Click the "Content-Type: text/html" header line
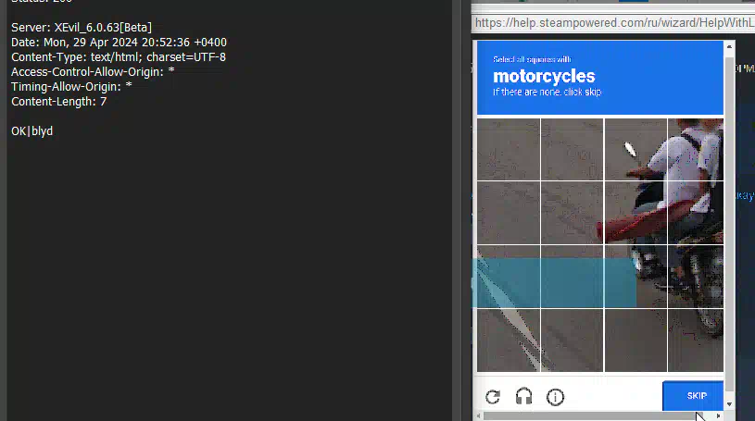Screen dimensions: 755x421 tap(119, 57)
